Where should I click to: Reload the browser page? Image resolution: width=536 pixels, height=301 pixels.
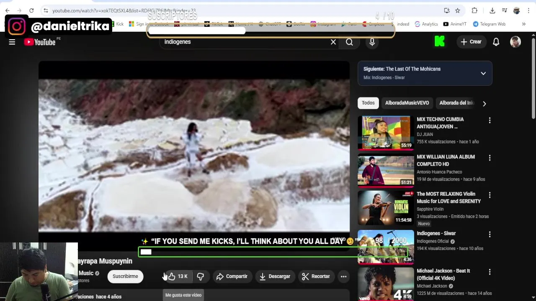pyautogui.click(x=31, y=10)
